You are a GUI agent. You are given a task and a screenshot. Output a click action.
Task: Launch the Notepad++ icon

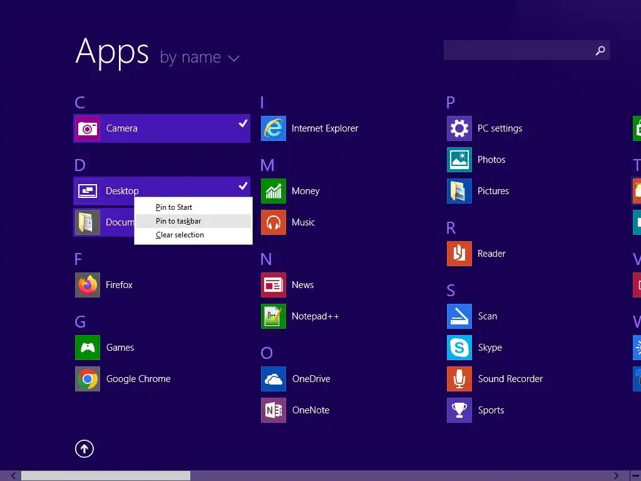click(x=274, y=316)
